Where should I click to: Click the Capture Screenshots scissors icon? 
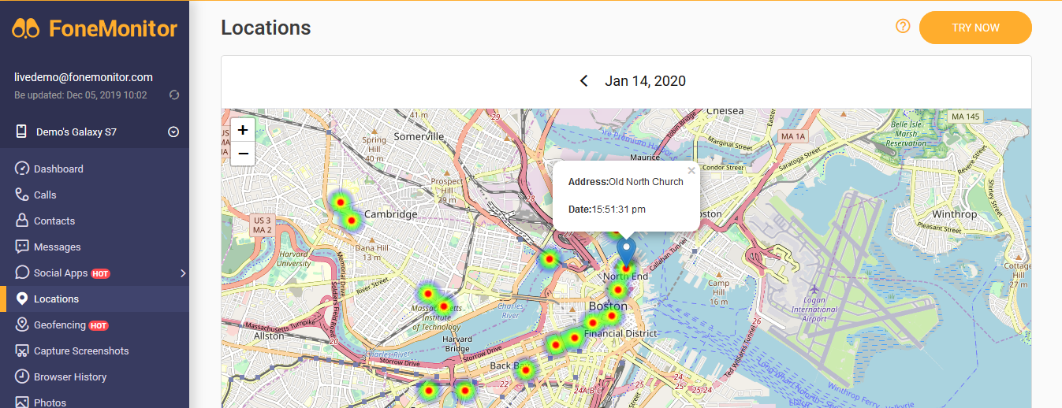22,351
